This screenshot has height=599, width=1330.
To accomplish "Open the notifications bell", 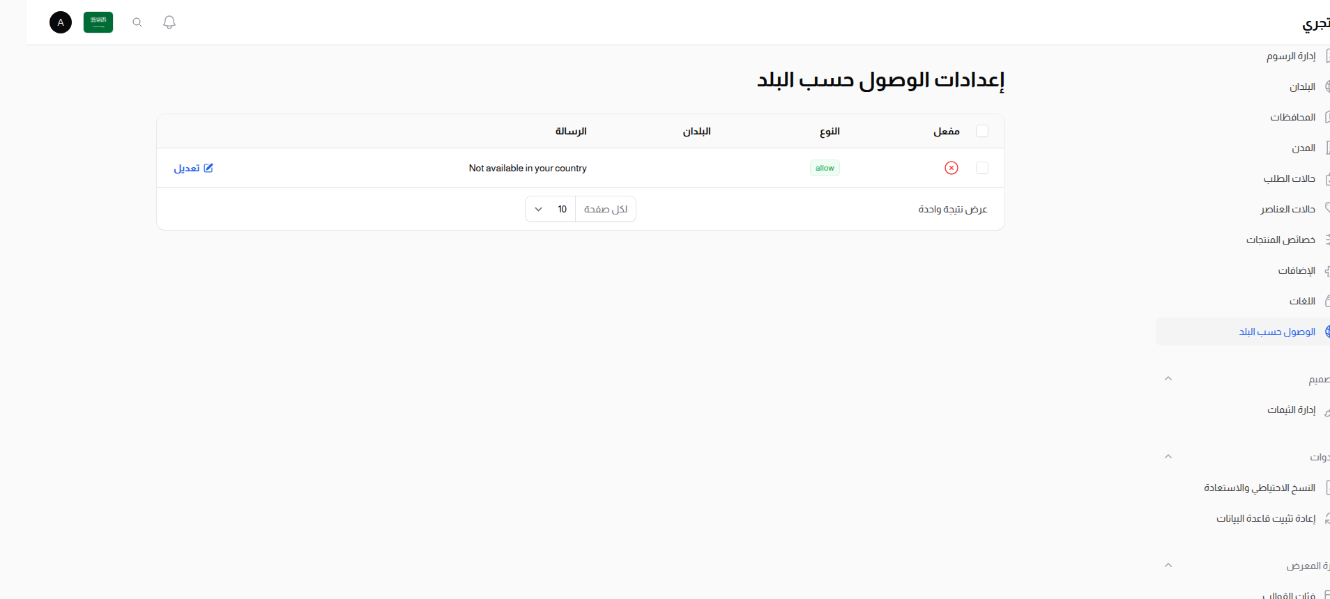I will pos(169,22).
